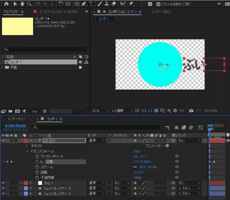230x200 pixels.
Task: Open region of interest button
Action: (x=156, y=110)
